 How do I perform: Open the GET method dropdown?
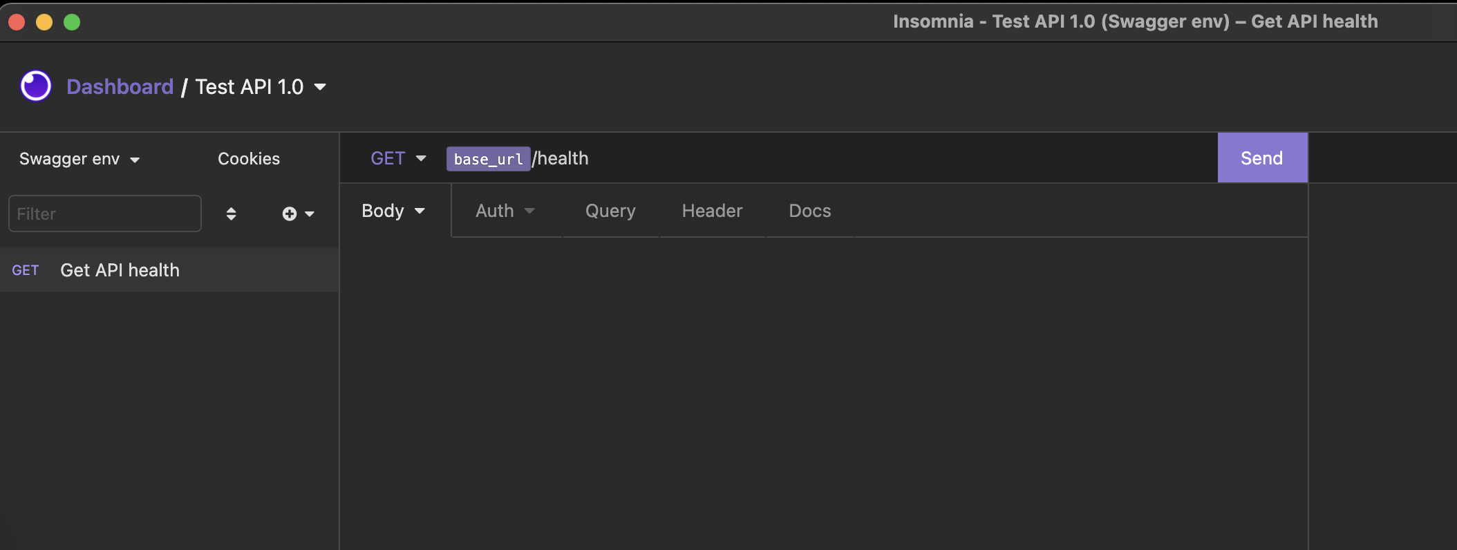398,158
